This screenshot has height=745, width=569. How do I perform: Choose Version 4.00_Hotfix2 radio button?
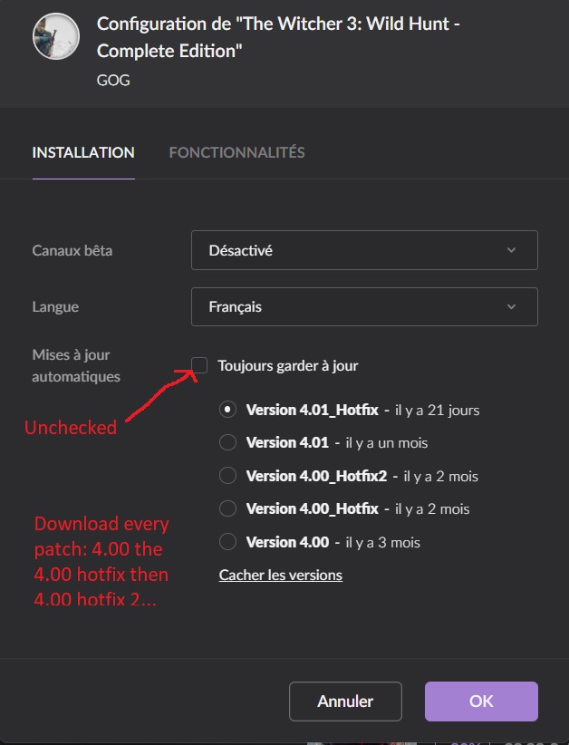(x=228, y=476)
